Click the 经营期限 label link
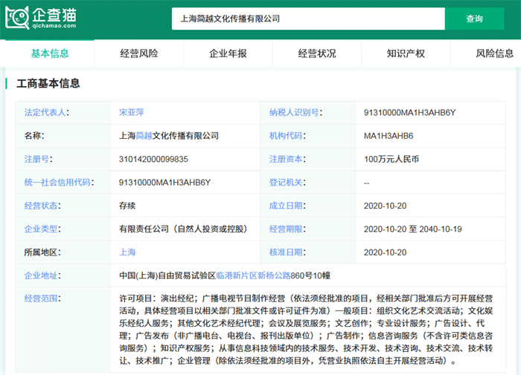This screenshot has width=521, height=375. pos(286,229)
